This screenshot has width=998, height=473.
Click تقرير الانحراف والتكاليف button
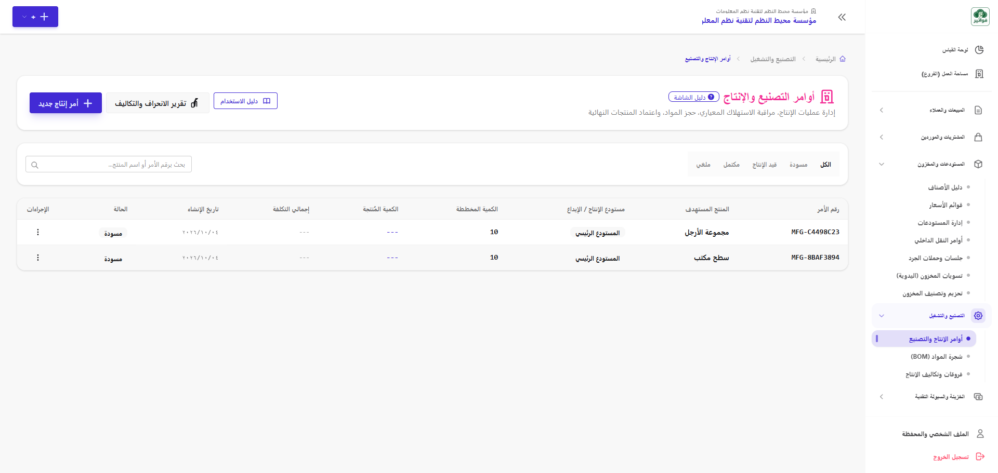pyautogui.click(x=157, y=103)
